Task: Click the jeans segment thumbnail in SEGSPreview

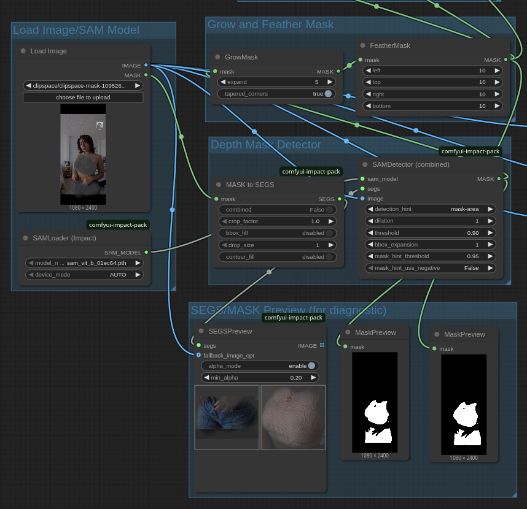Action: (x=227, y=417)
